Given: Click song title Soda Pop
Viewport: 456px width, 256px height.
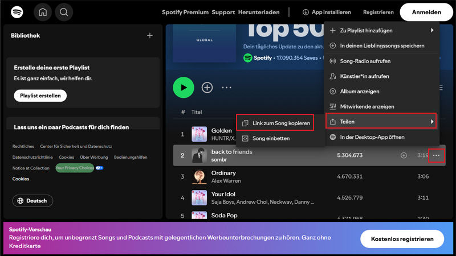Looking at the screenshot, I should pyautogui.click(x=224, y=216).
